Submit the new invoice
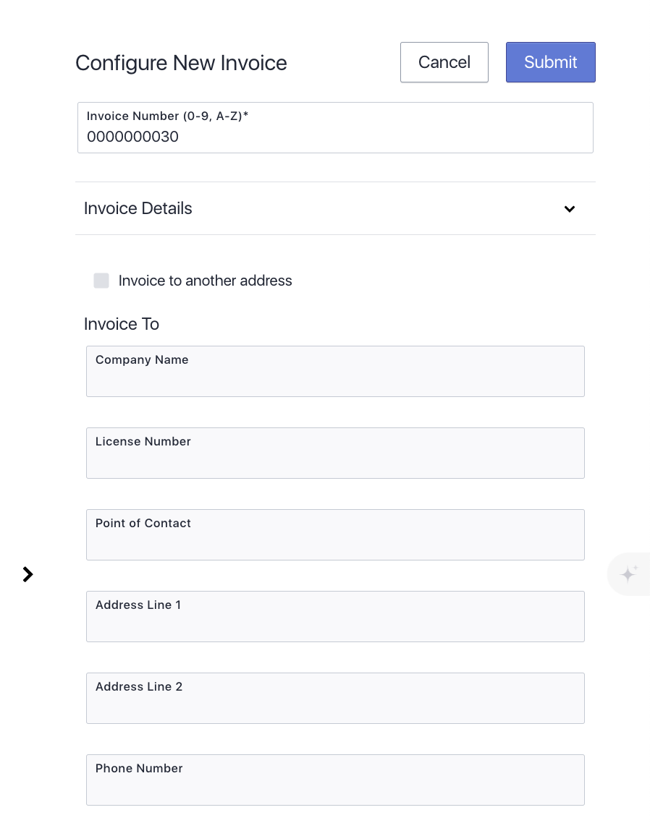The width and height of the screenshot is (650, 823). [x=550, y=62]
